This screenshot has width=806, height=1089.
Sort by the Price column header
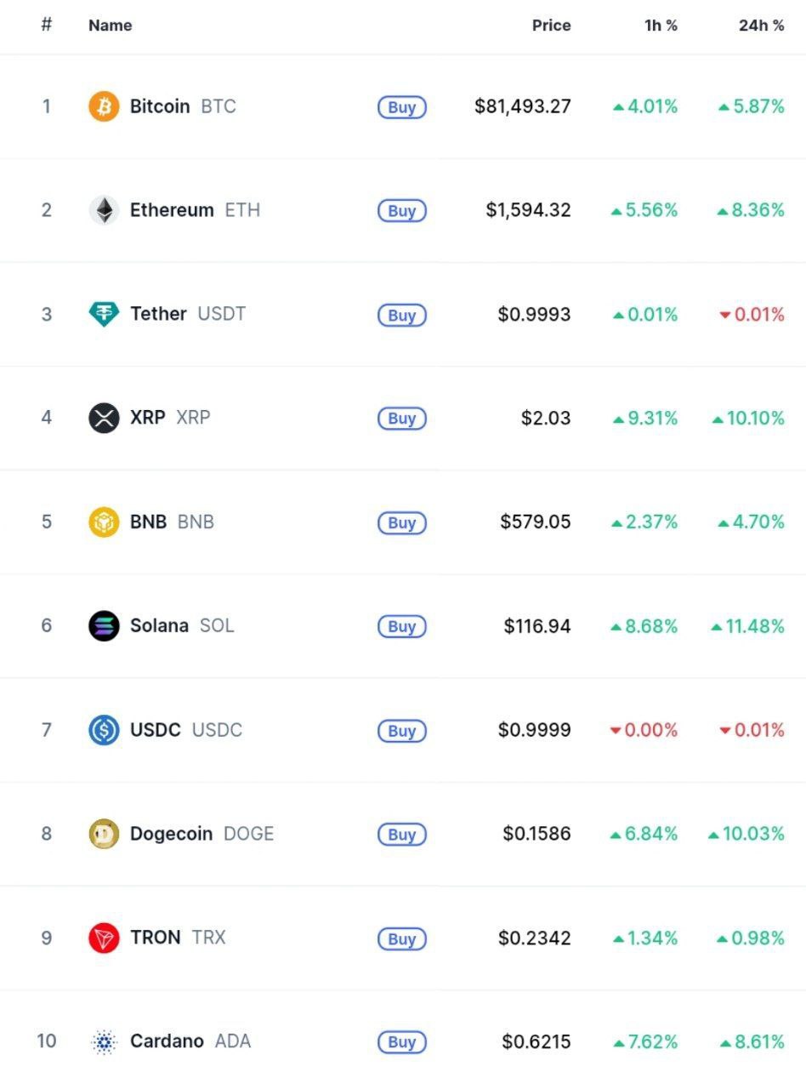551,26
